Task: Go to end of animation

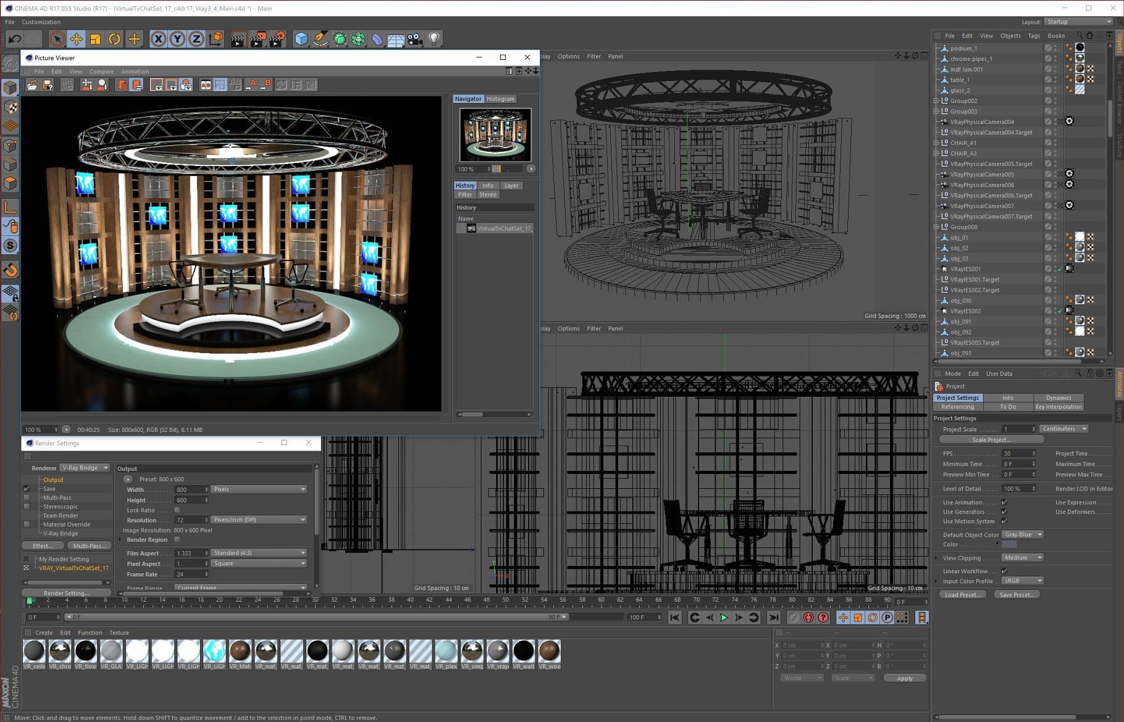Action: (773, 617)
